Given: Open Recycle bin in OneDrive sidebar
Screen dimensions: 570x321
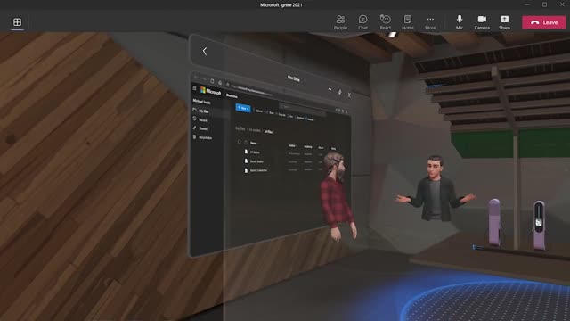Looking at the screenshot, I should click(x=203, y=137).
